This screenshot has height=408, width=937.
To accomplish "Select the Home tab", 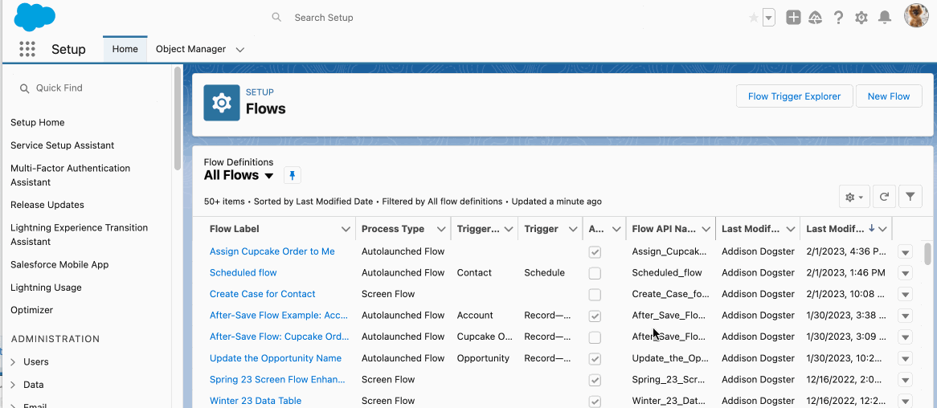I will coord(125,49).
